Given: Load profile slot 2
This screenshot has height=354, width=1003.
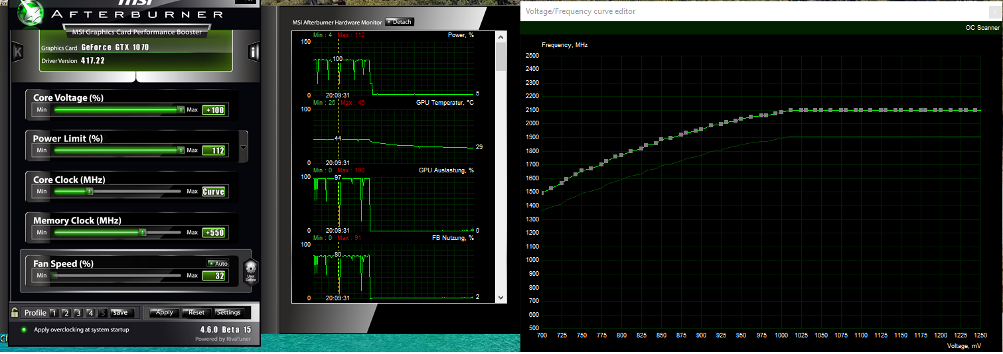Looking at the screenshot, I should tap(66, 313).
